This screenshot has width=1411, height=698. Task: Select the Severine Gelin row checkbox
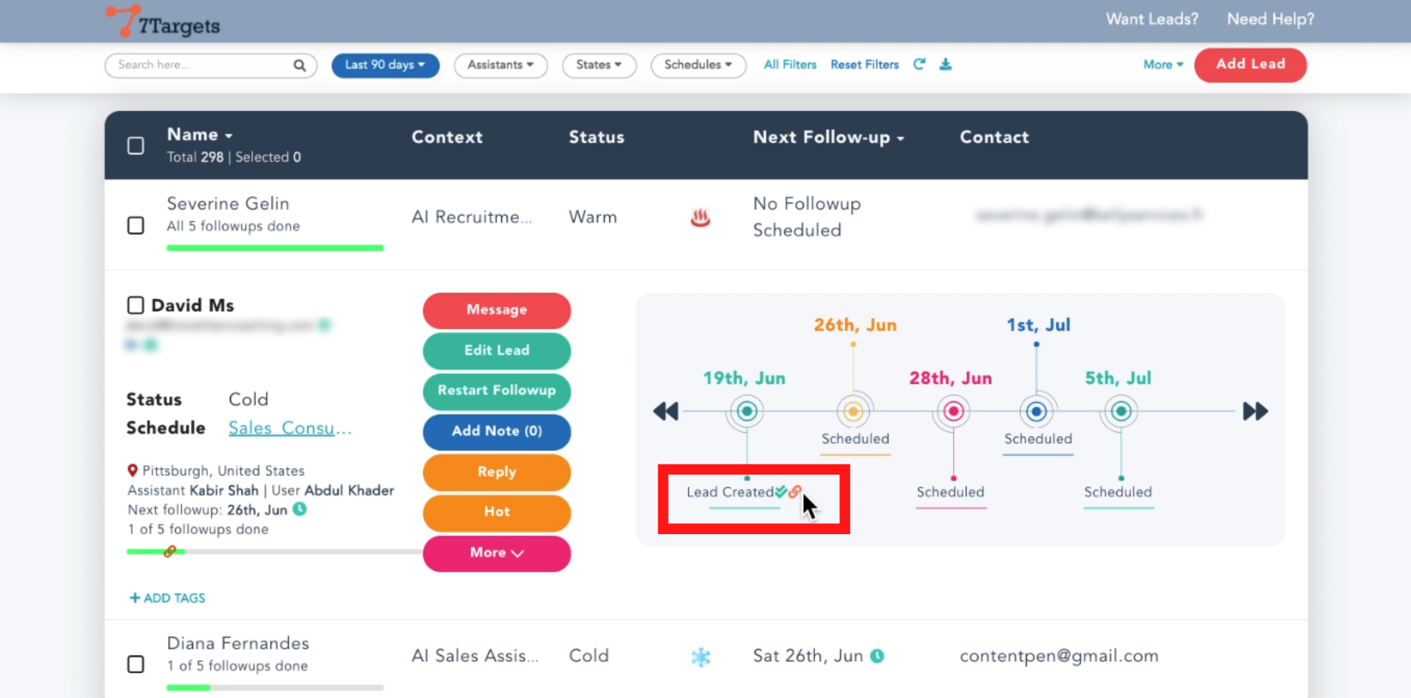pos(136,225)
